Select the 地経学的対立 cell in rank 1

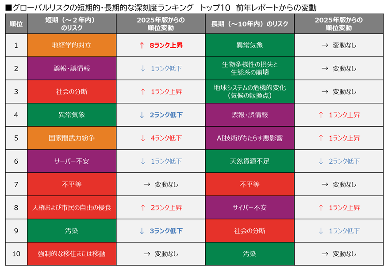(x=72, y=45)
